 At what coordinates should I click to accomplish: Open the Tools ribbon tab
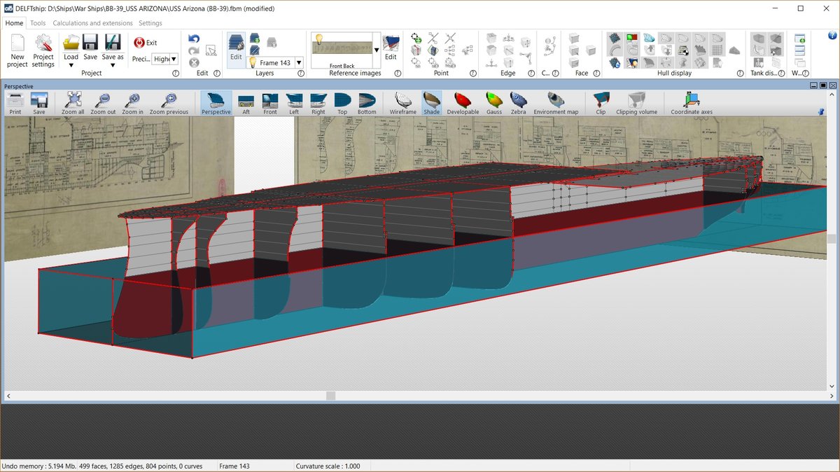[38, 23]
